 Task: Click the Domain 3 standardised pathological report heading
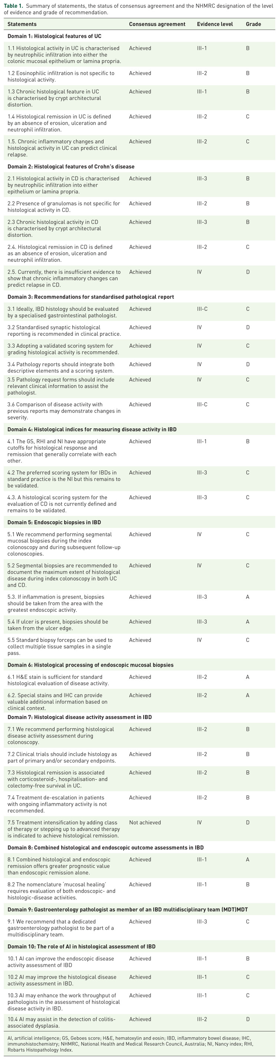[91, 297]
